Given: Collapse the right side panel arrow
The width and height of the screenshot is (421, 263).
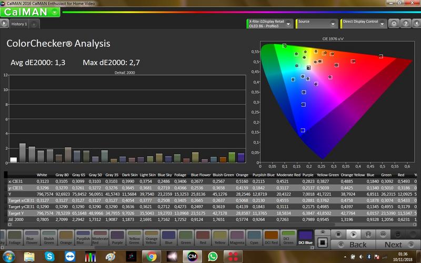Looking at the screenshot, I should pos(417,24).
